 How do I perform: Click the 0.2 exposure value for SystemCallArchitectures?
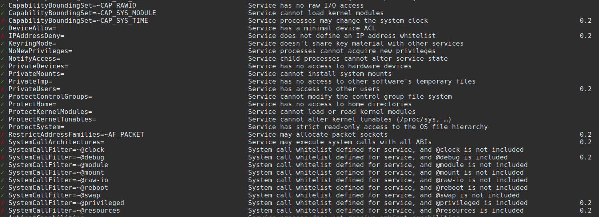pos(585,142)
